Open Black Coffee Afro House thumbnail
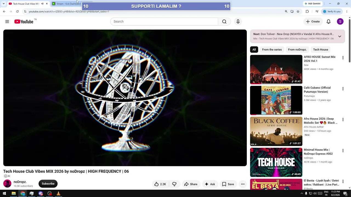The height and width of the screenshot is (197, 351). [x=276, y=131]
